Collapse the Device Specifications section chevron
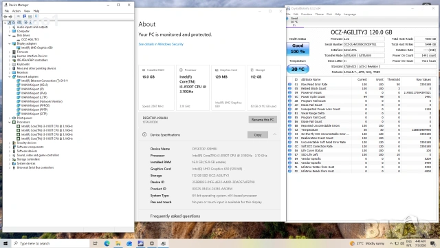 coord(275,135)
